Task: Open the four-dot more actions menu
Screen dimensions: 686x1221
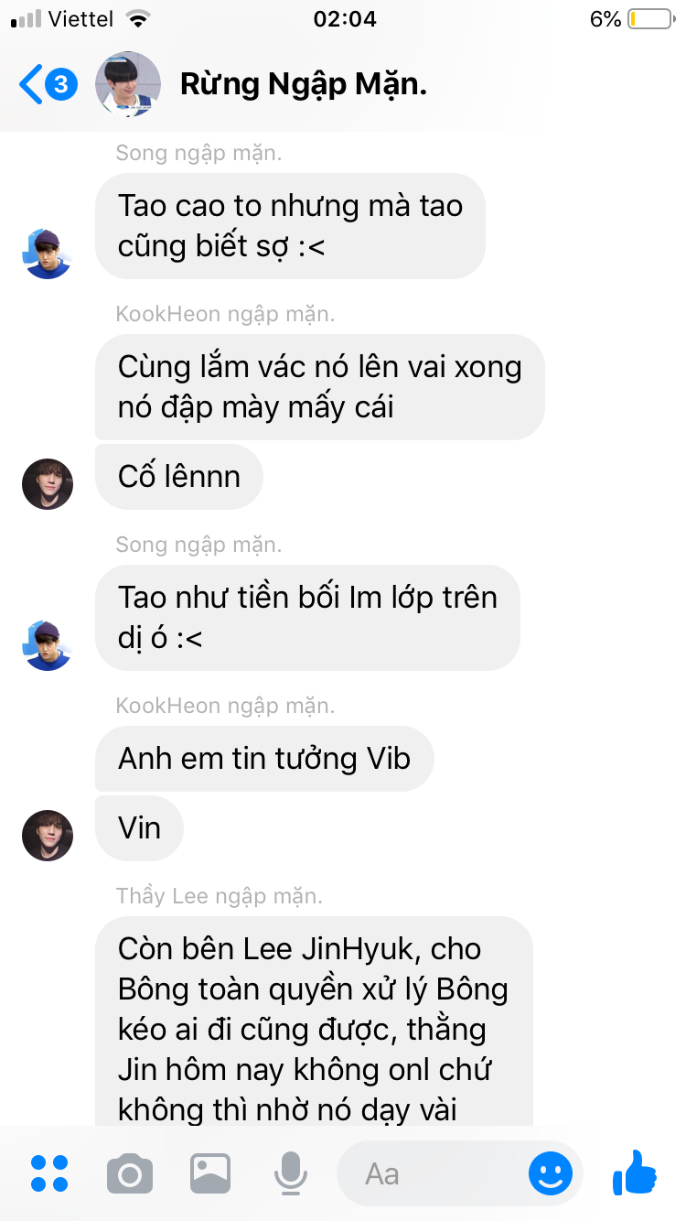Action: (x=49, y=1173)
